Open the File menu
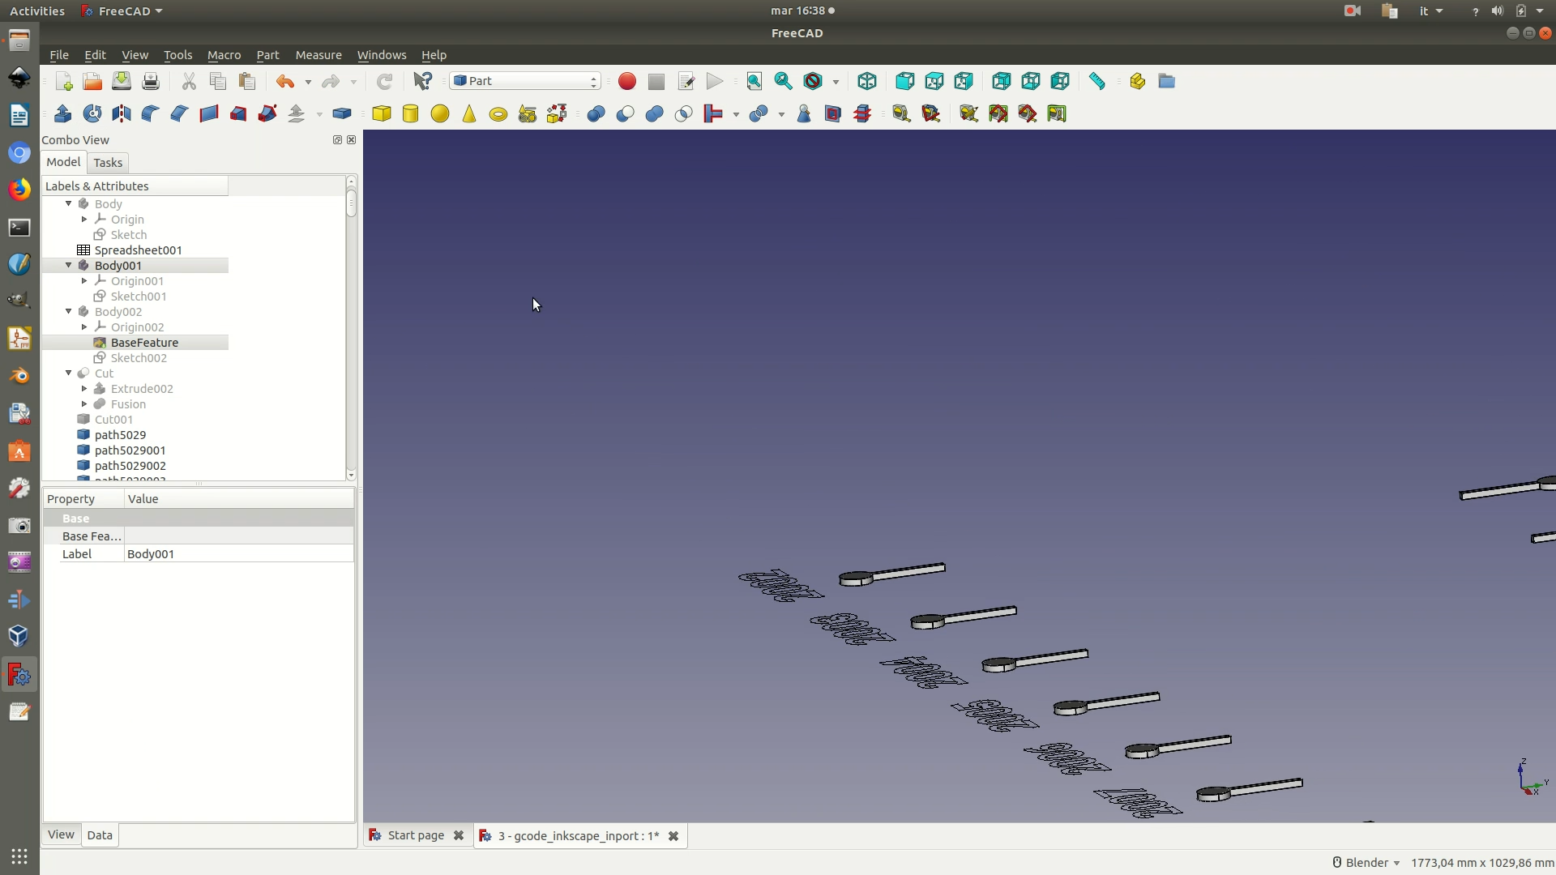1556x875 pixels. [59, 55]
